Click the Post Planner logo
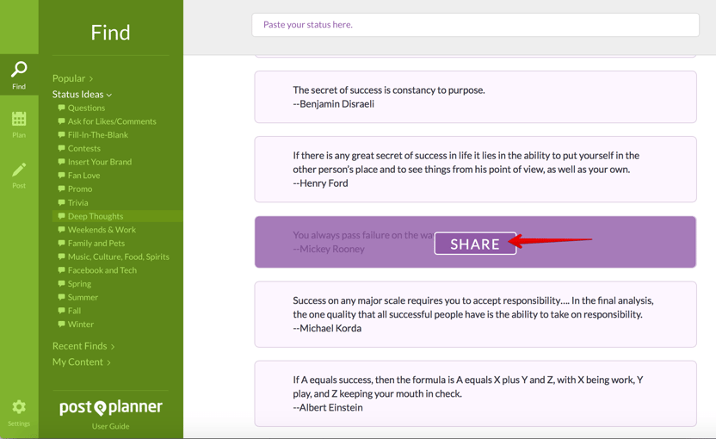 (110, 407)
